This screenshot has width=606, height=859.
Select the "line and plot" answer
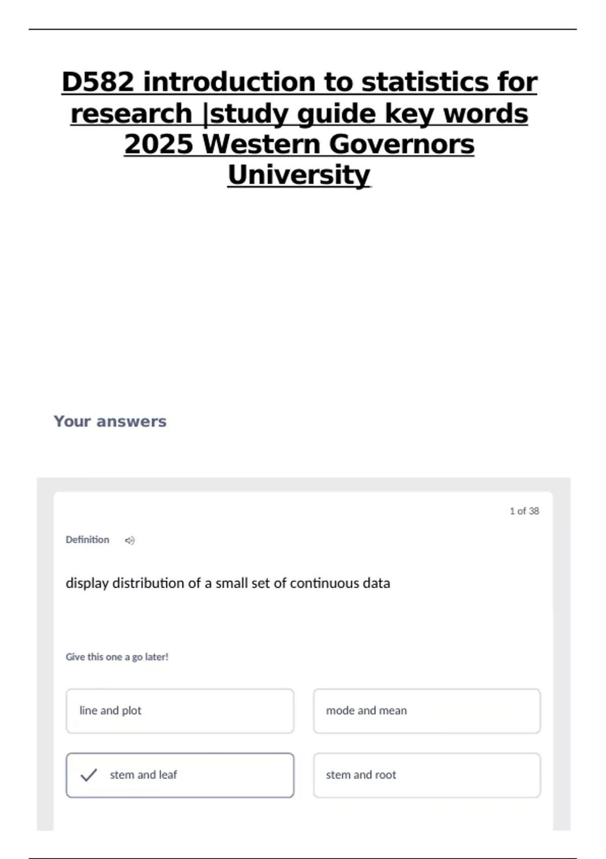[180, 711]
